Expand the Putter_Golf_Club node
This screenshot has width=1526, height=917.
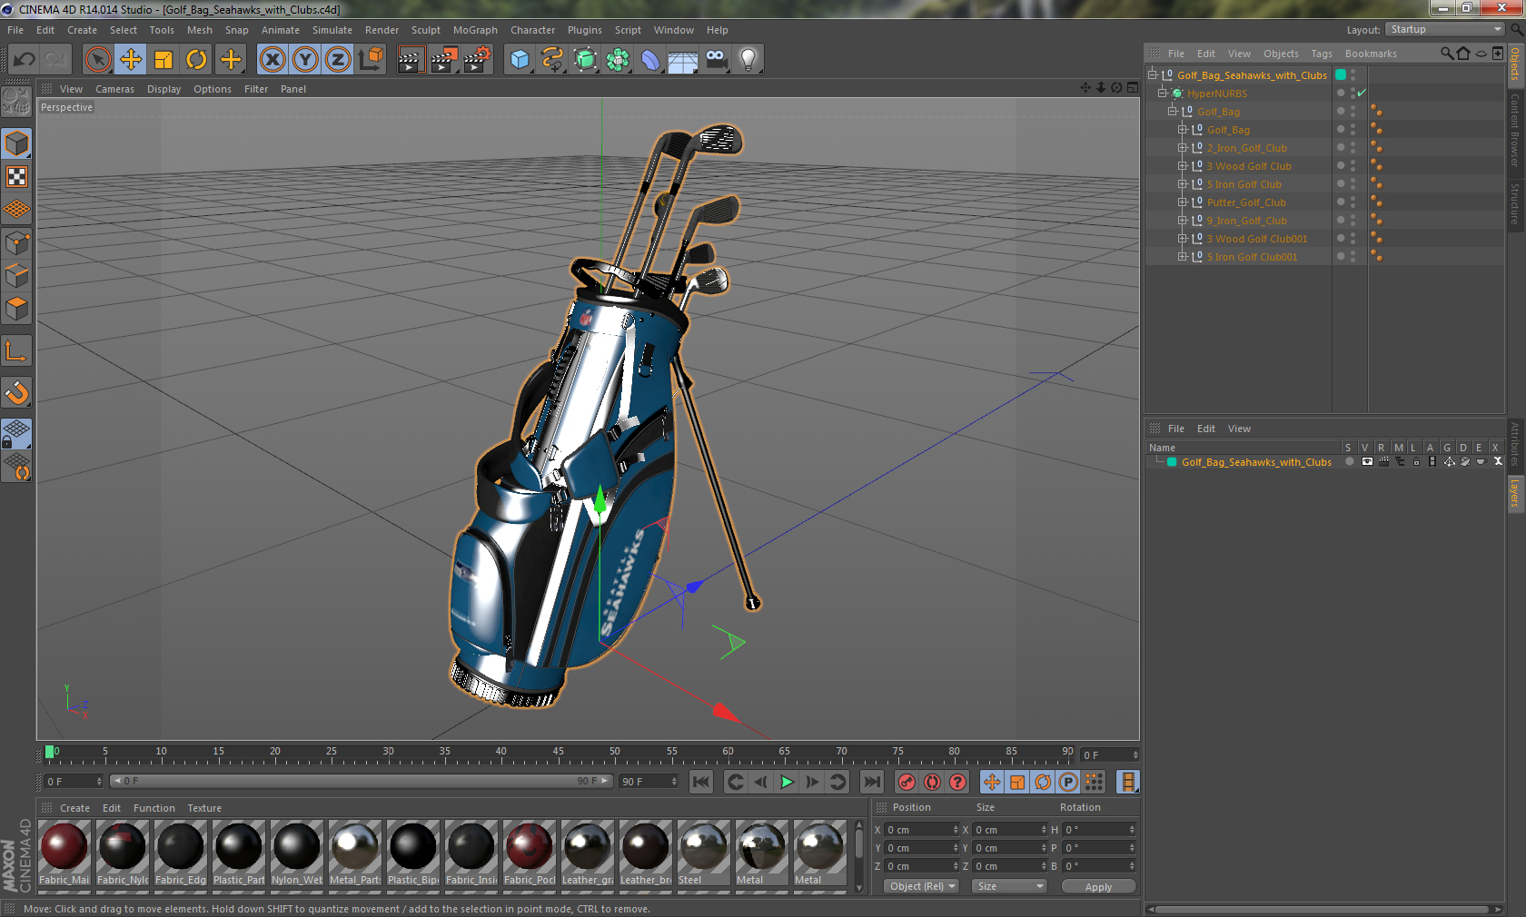pyautogui.click(x=1183, y=202)
